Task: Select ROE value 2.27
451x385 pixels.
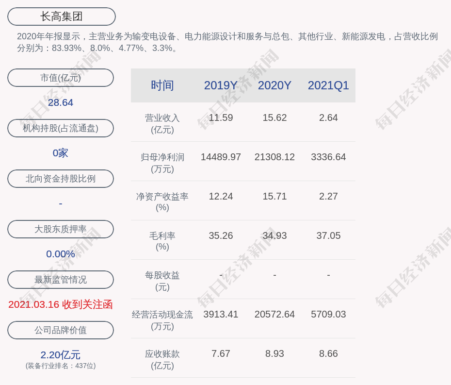Action: tap(328, 197)
